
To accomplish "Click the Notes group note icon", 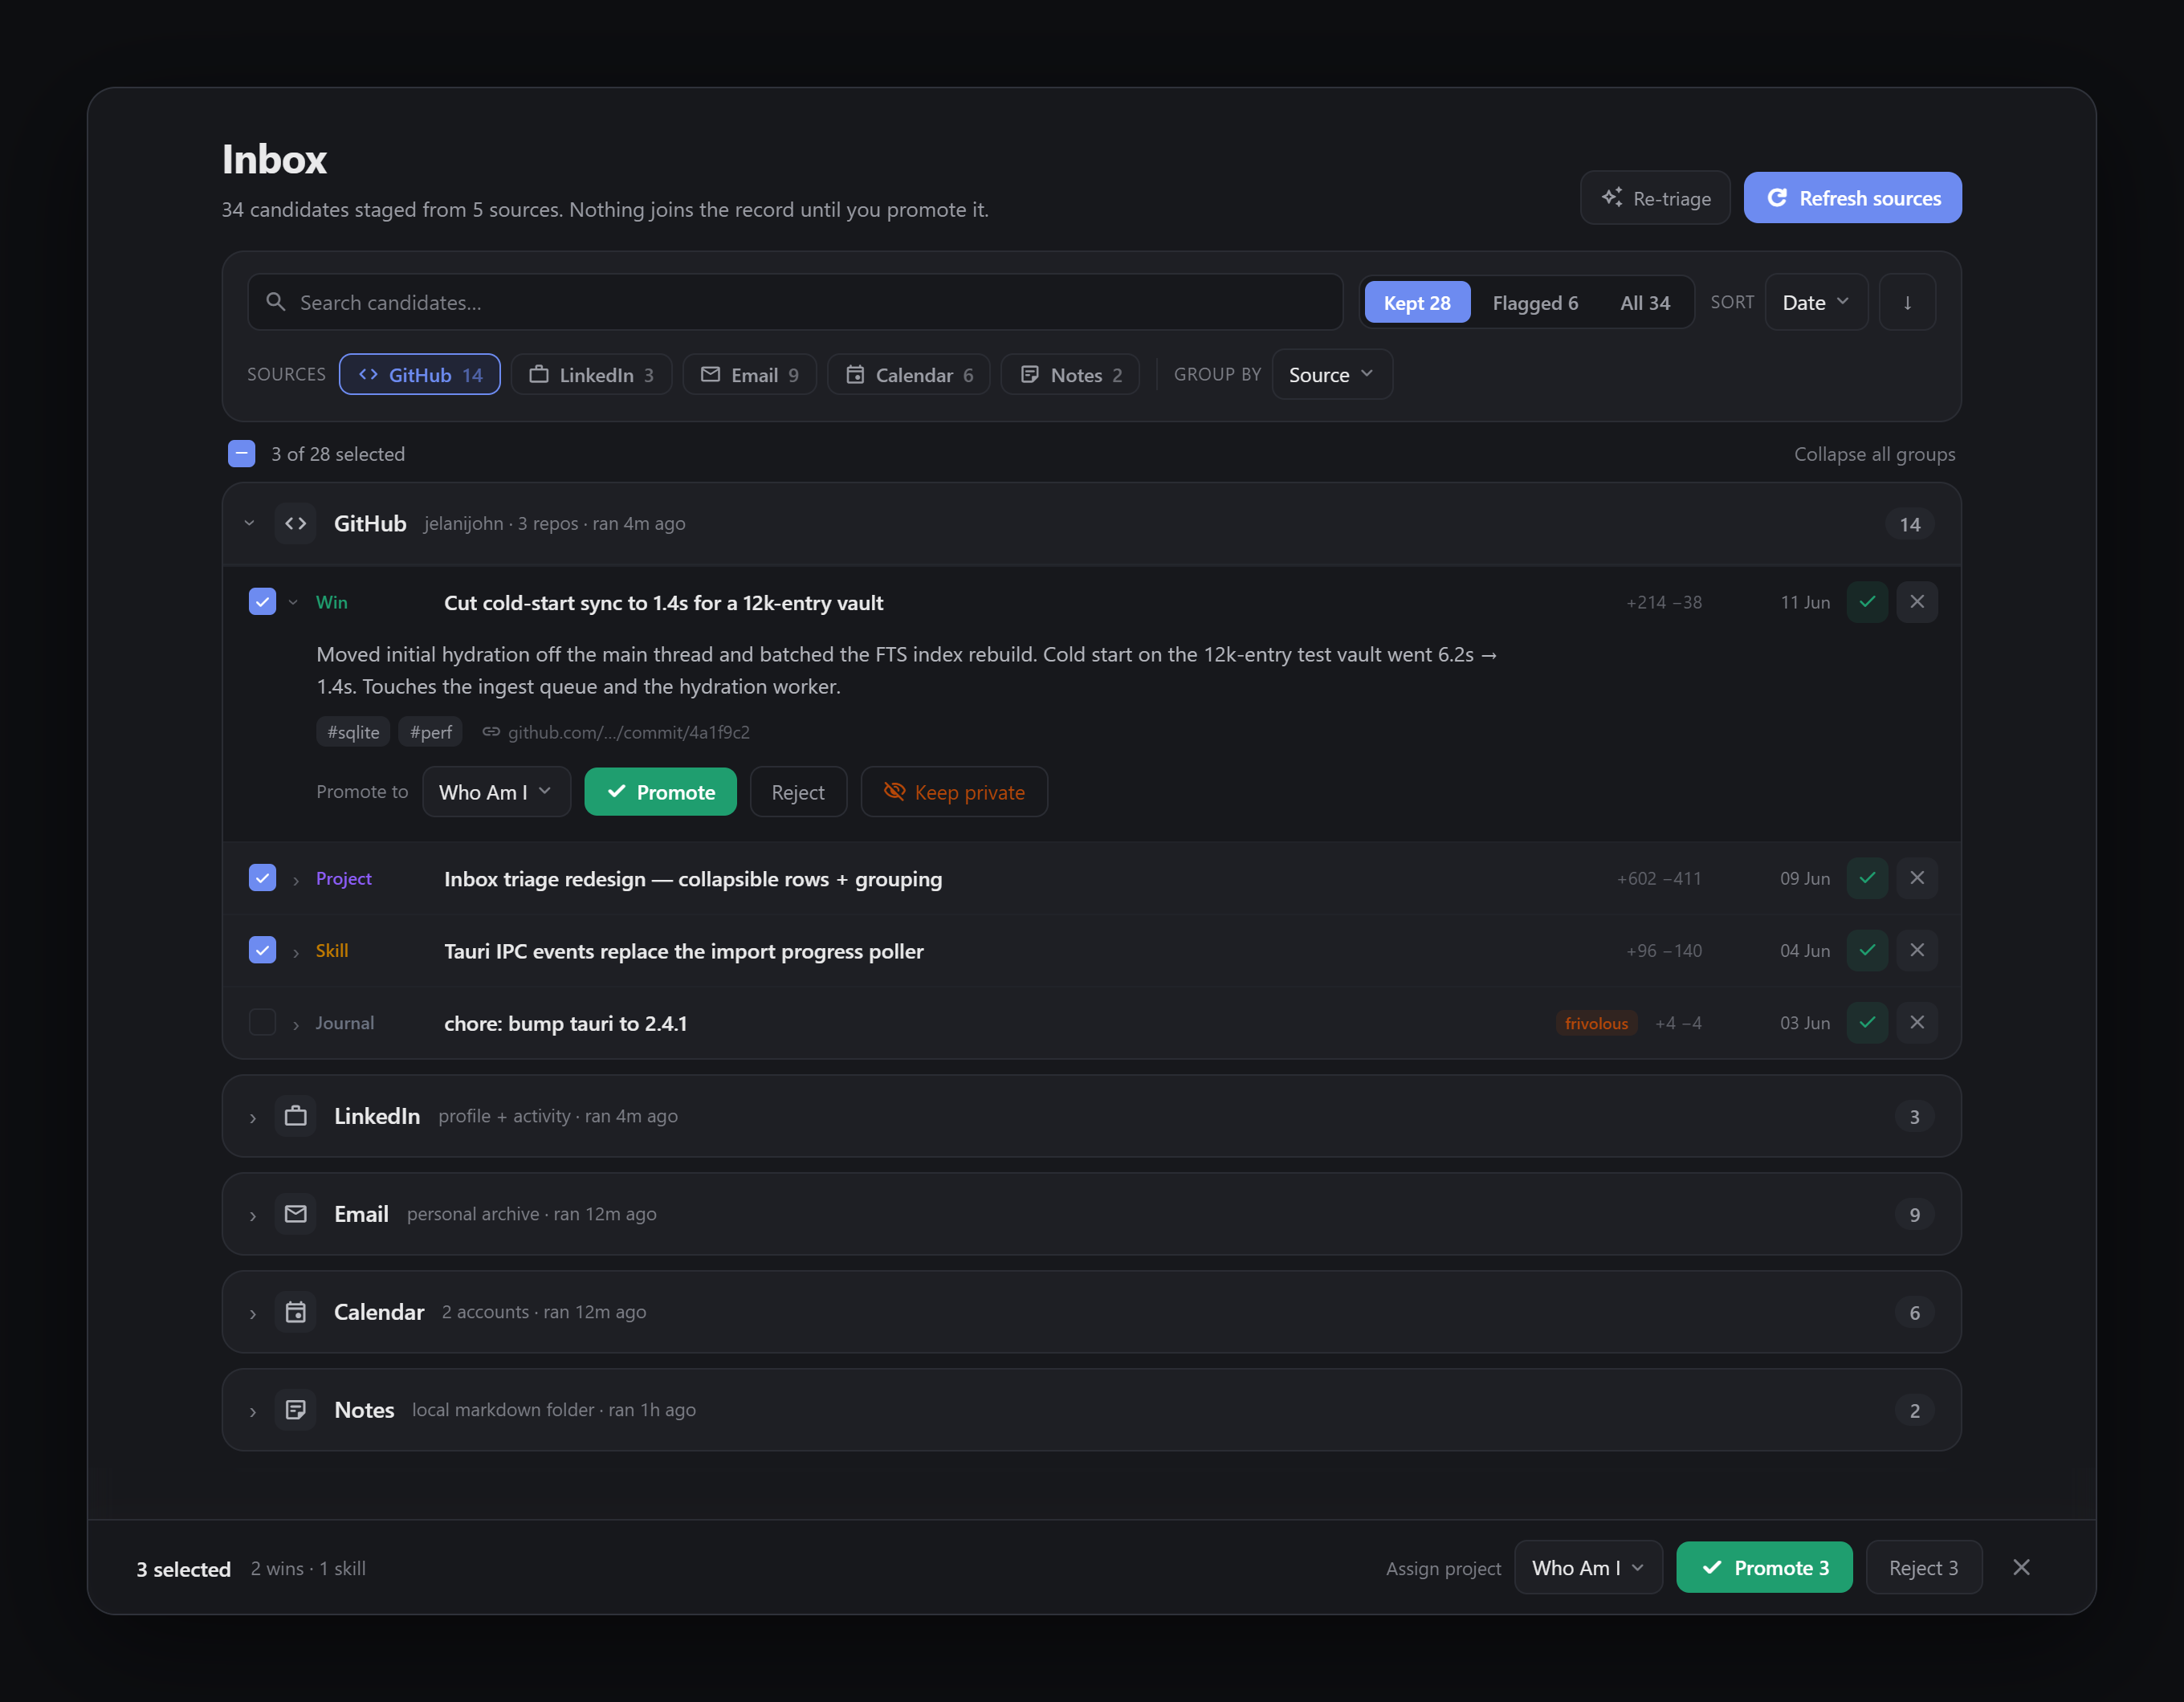I will [x=296, y=1410].
